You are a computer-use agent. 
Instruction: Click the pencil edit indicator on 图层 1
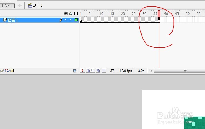(61, 20)
